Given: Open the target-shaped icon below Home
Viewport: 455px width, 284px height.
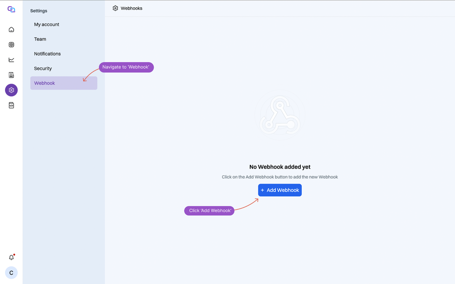Looking at the screenshot, I should tap(11, 45).
